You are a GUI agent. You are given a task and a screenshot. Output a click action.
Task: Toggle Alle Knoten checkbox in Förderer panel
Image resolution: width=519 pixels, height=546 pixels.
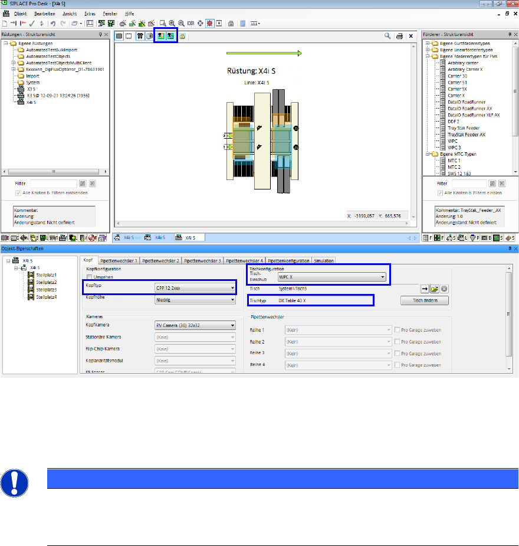[x=440, y=193]
